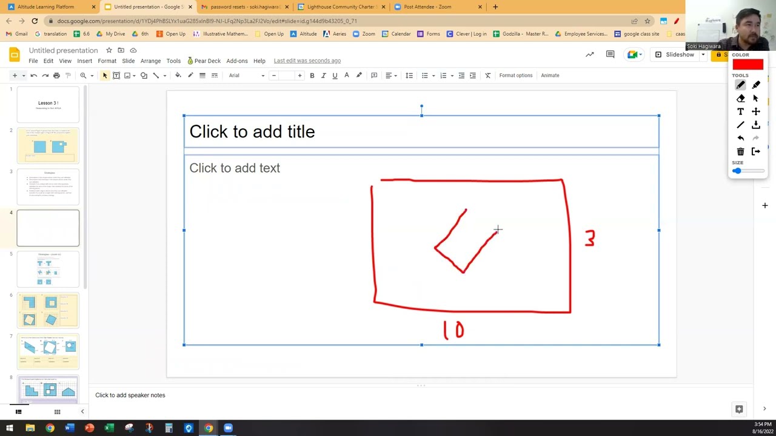Image resolution: width=776 pixels, height=436 pixels.
Task: Click the red annotation color swatch
Action: pyautogui.click(x=748, y=65)
